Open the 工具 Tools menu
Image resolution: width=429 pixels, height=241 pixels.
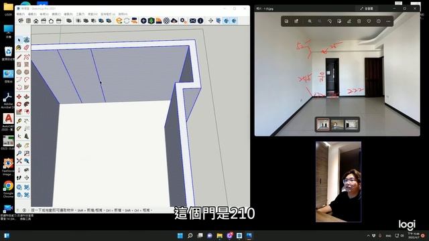click(x=80, y=14)
